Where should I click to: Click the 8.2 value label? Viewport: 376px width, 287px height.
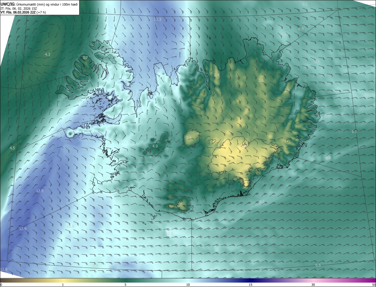[305, 4]
